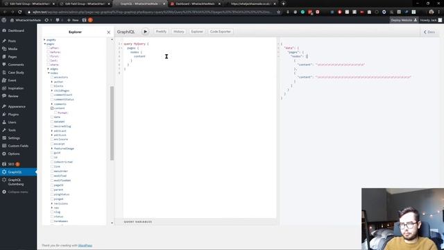Click the Custom Fields icon
The width and height of the screenshot is (444, 250).
pos(4,146)
